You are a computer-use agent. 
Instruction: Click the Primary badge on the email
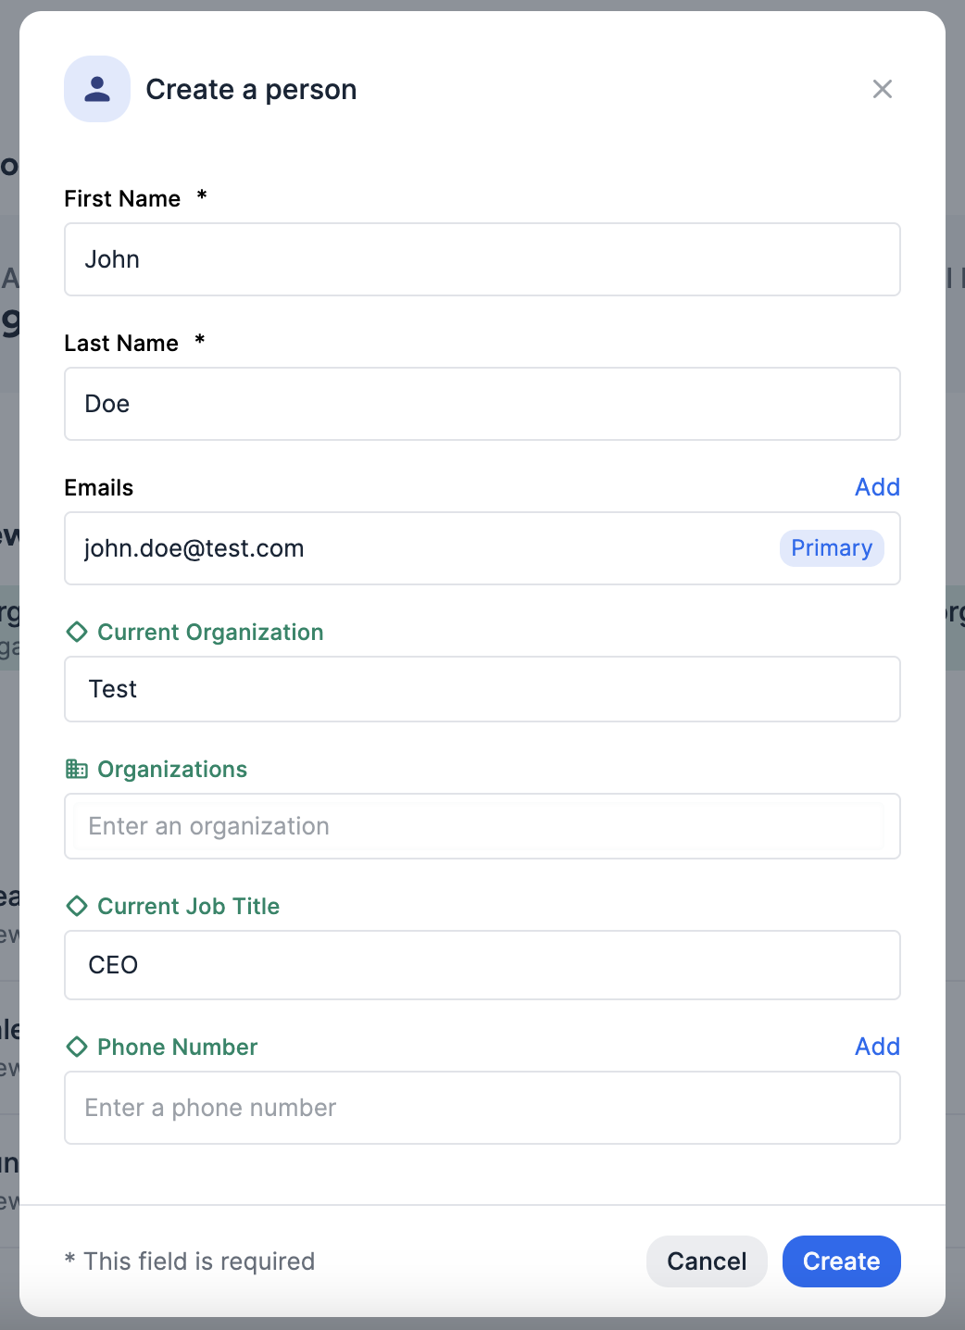[831, 548]
